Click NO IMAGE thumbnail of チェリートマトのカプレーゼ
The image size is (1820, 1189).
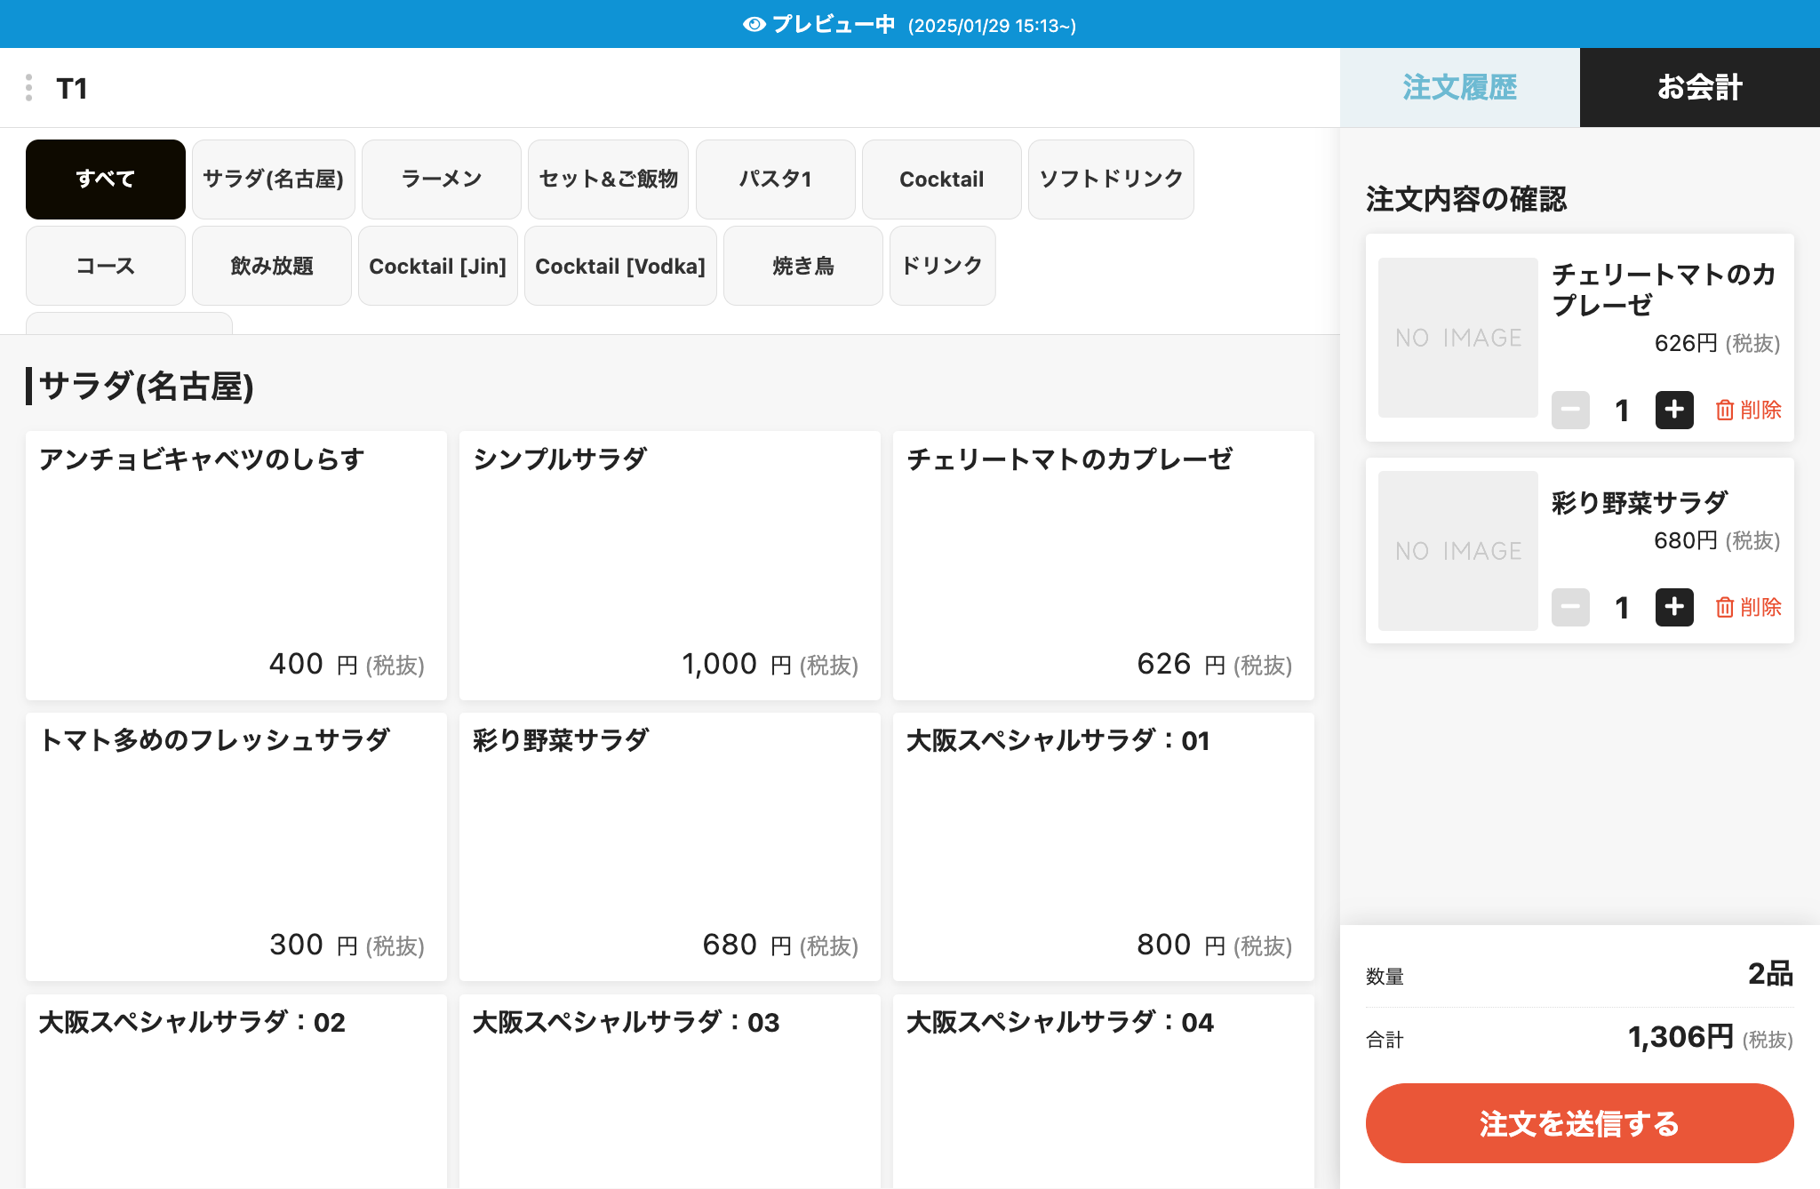point(1458,338)
